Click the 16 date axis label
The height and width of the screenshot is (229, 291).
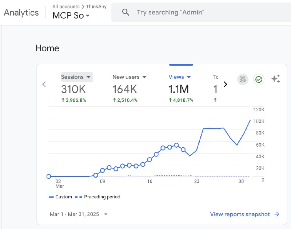[150, 181]
